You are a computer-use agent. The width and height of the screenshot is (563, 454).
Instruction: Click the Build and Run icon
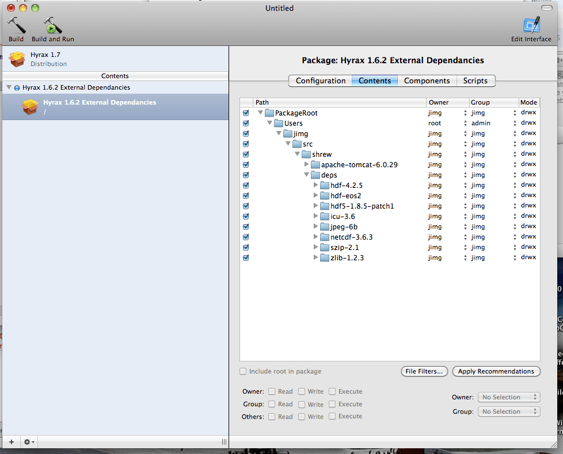click(53, 25)
